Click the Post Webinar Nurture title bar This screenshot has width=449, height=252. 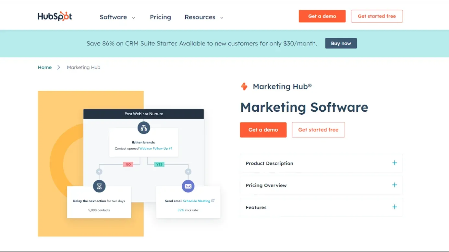click(144, 114)
